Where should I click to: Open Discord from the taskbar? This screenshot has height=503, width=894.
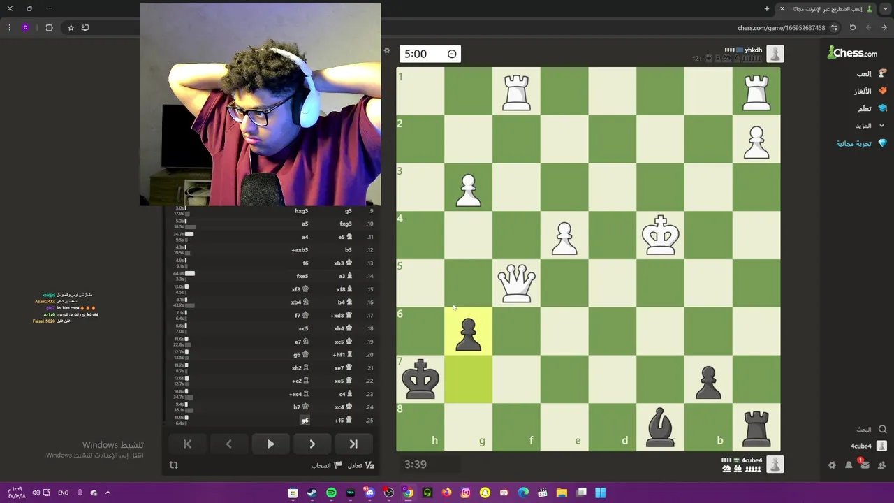369,493
